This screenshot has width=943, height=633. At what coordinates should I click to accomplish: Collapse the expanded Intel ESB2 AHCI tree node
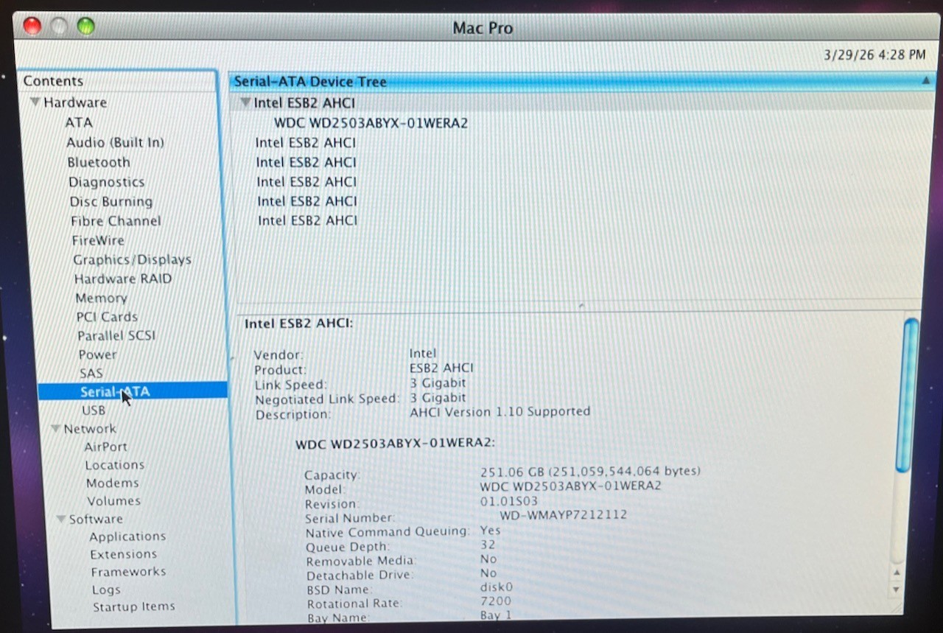(x=245, y=102)
